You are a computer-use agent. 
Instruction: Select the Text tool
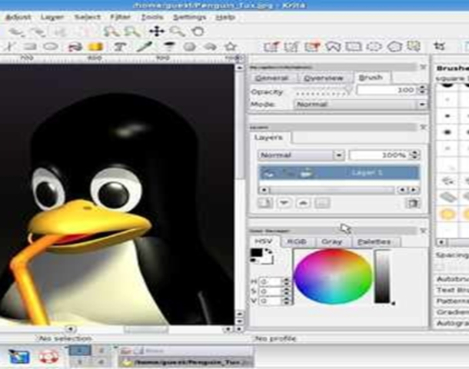click(x=120, y=47)
